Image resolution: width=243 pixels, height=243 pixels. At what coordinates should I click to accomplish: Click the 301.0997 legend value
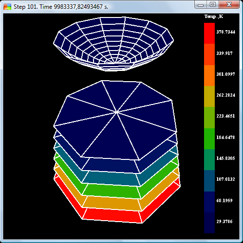[x=225, y=74]
